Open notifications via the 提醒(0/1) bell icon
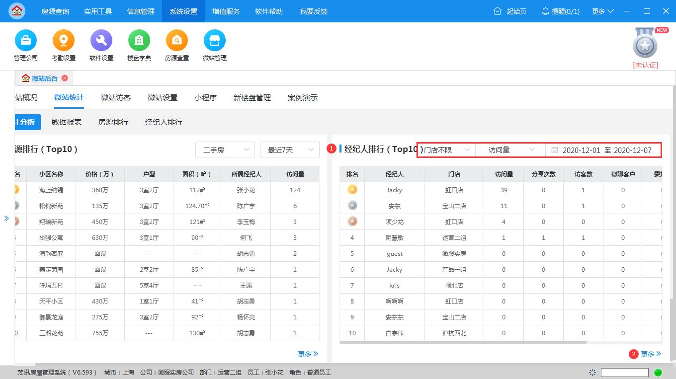 pos(560,11)
